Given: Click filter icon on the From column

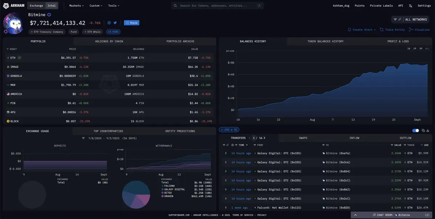Looking at the screenshot, I should (x=256, y=145).
